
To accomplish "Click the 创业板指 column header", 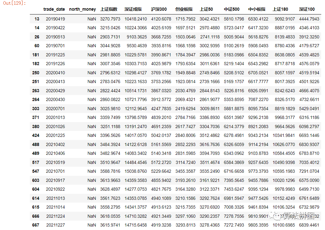I will coord(184,9).
